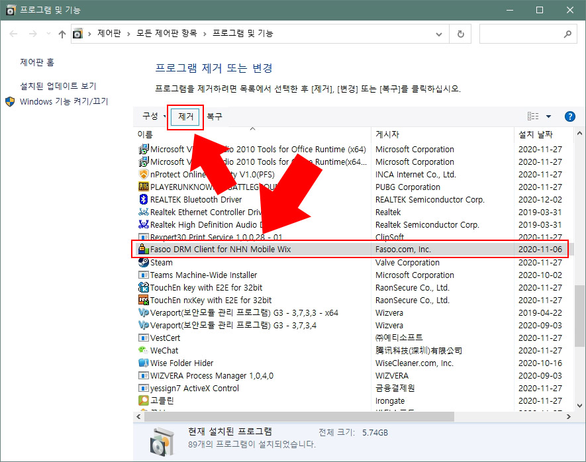586x462 pixels.
Task: Open Windows 기능 켜기/끄기 link
Action: pos(63,102)
